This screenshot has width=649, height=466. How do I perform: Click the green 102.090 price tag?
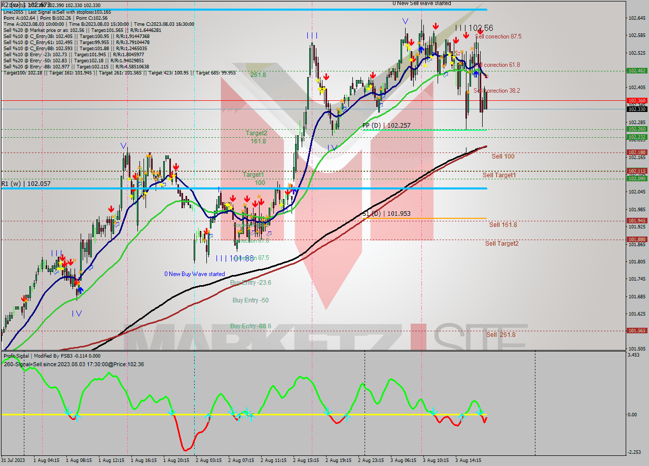pyautogui.click(x=636, y=178)
